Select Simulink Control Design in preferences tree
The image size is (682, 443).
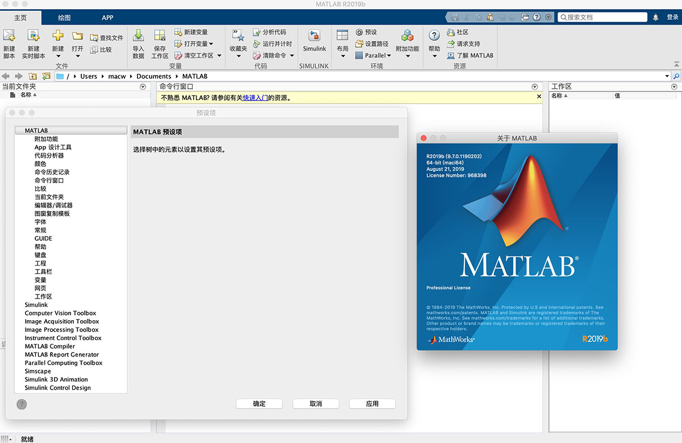pyautogui.click(x=57, y=388)
